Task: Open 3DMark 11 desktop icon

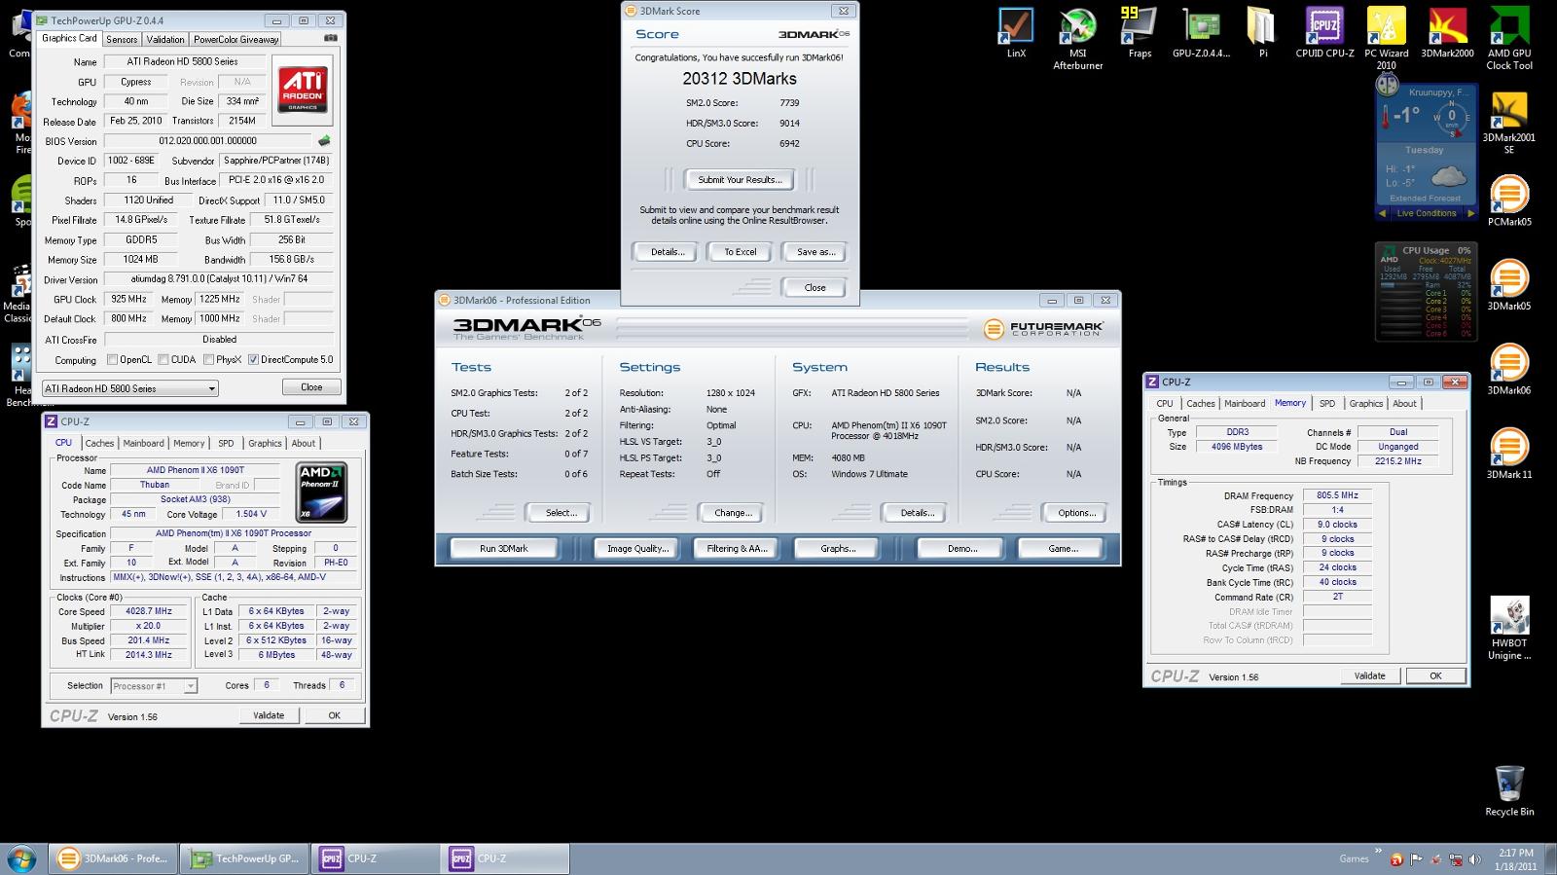Action: (1509, 454)
